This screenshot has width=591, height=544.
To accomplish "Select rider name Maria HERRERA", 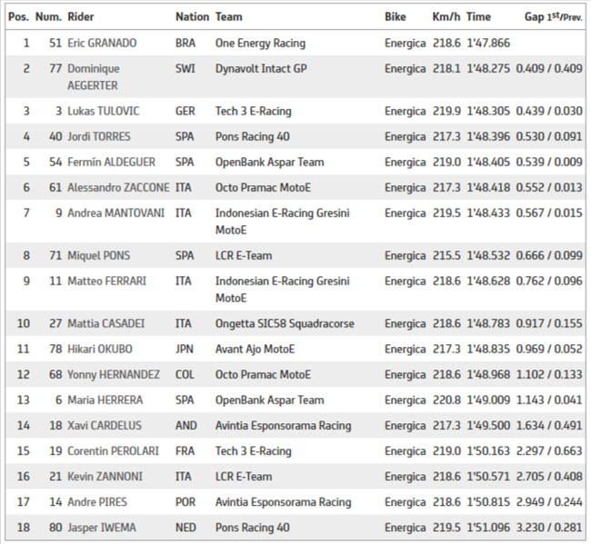I will [x=105, y=400].
